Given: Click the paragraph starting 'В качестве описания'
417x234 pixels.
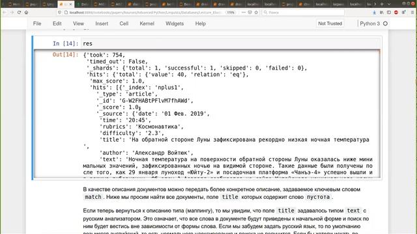Looking at the screenshot, I should tap(222, 194).
